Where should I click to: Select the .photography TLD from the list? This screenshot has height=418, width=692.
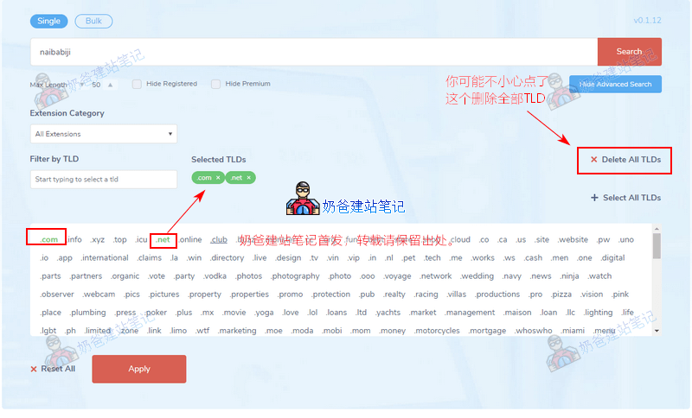pos(295,276)
